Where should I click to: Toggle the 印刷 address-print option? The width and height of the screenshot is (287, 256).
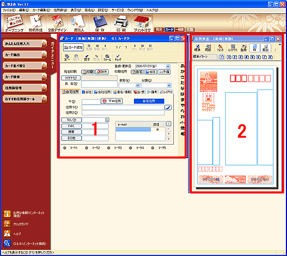pos(88,72)
